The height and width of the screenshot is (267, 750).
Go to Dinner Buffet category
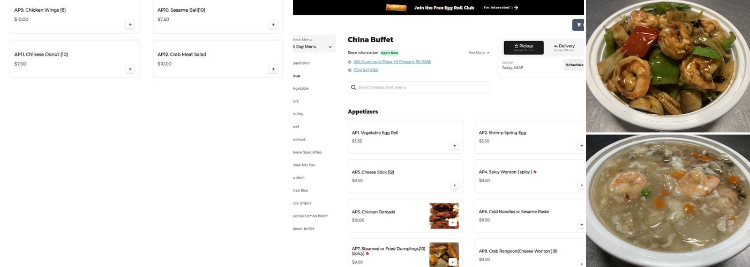click(x=304, y=229)
